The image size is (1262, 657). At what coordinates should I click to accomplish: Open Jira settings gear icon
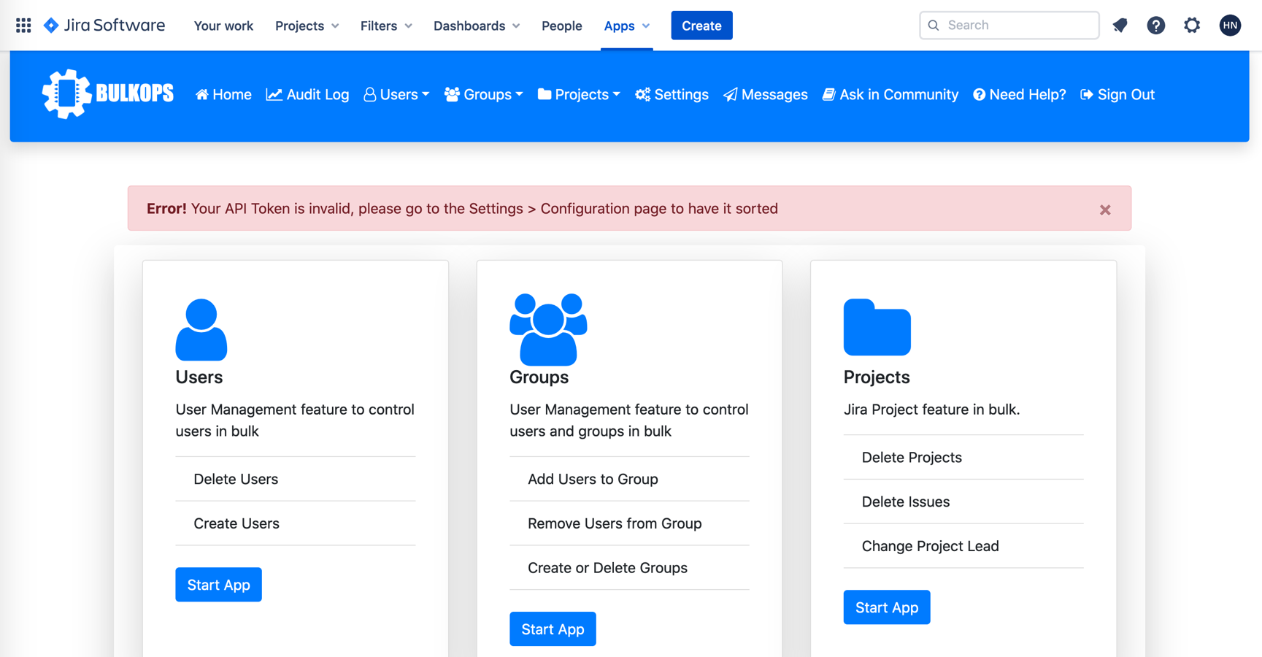point(1192,26)
